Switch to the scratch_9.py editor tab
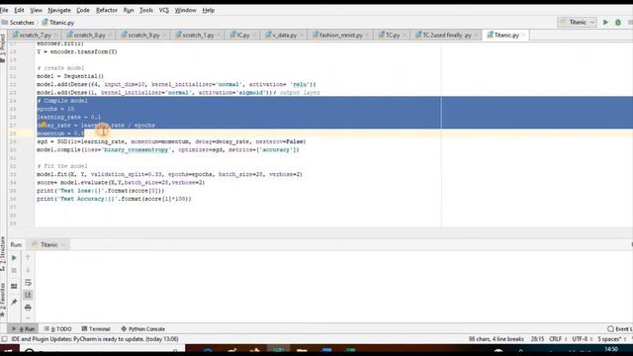This screenshot has height=356, width=633. pyautogui.click(x=143, y=36)
